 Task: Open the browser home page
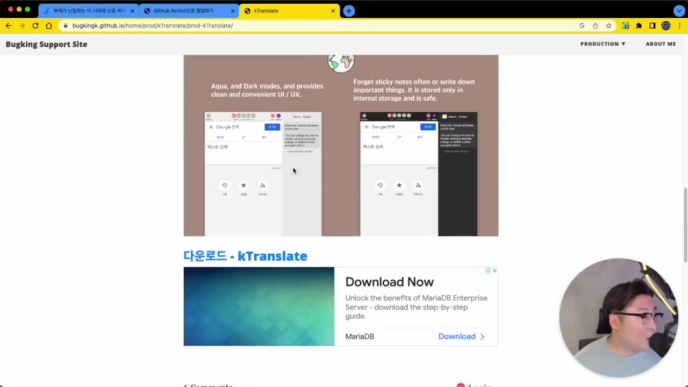tap(49, 25)
